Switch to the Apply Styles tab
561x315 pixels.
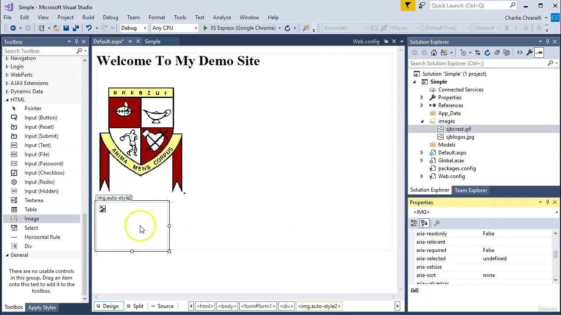coord(42,308)
